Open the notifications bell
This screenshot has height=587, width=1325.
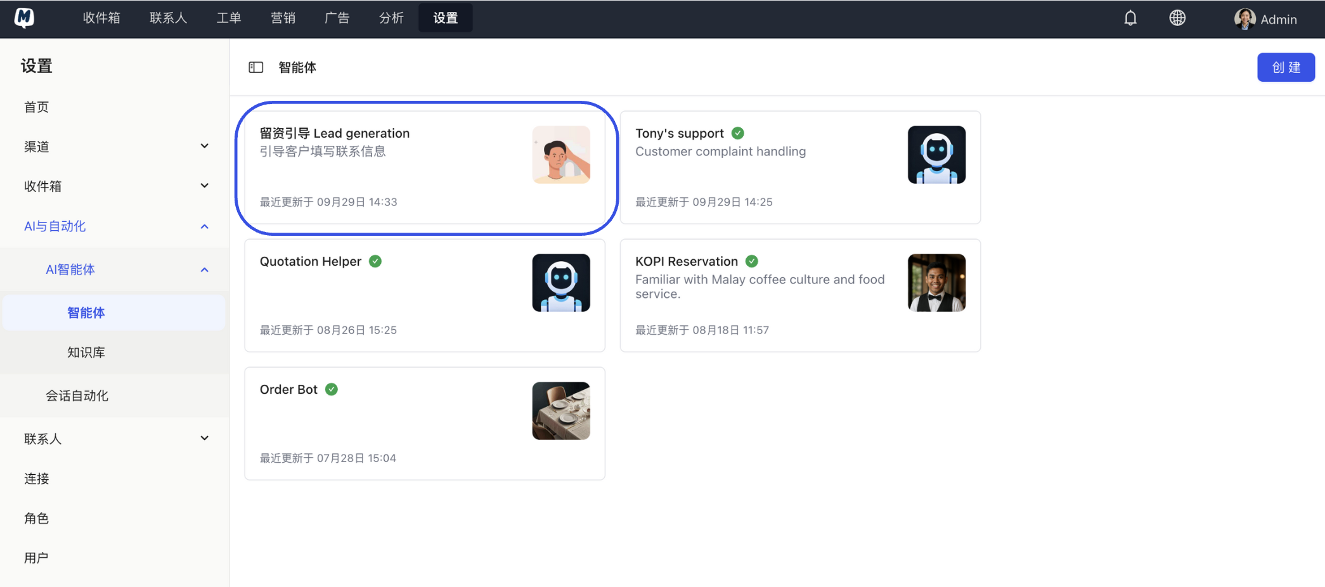coord(1130,18)
